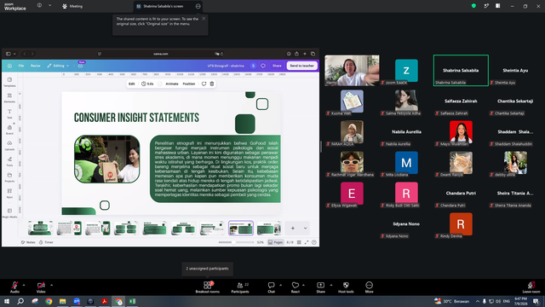Open Excel from Windows taskbar
The image size is (545, 307).
pyautogui.click(x=133, y=301)
